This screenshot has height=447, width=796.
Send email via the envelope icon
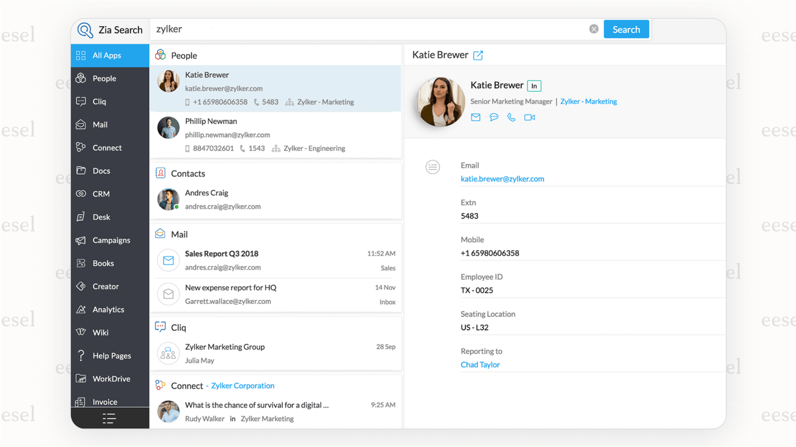click(x=475, y=117)
